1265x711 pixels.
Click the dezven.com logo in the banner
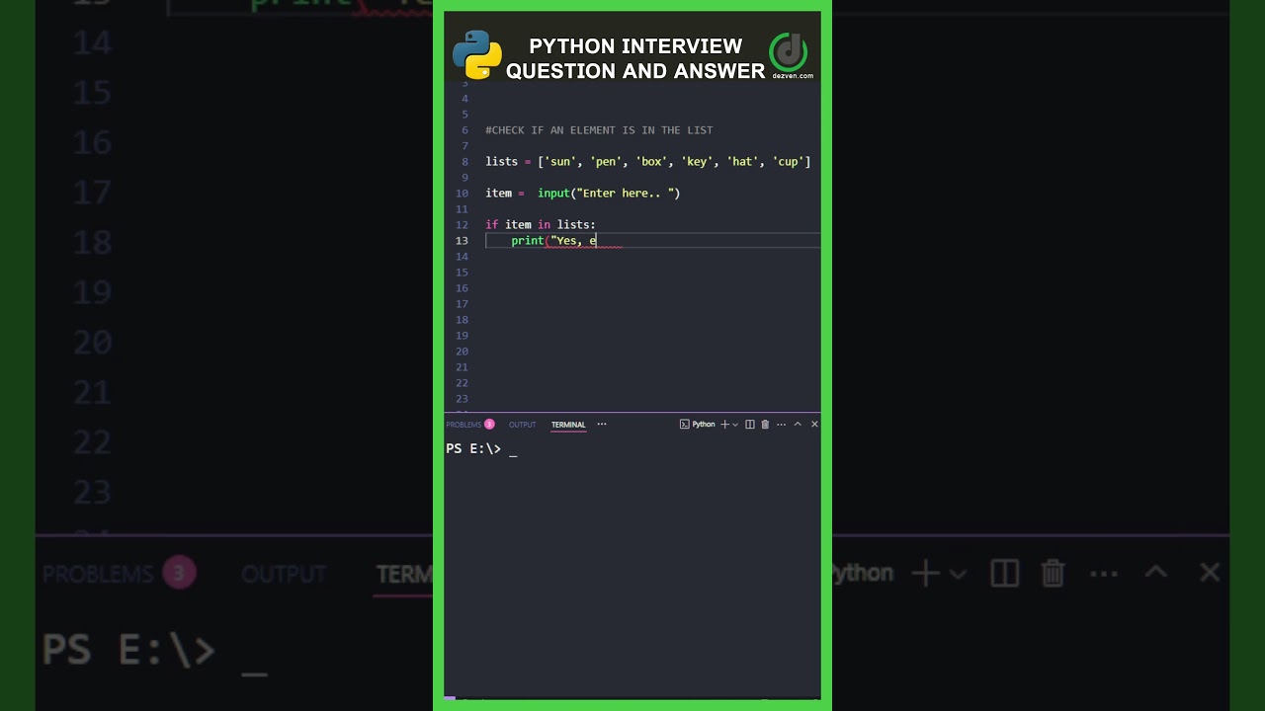click(791, 56)
